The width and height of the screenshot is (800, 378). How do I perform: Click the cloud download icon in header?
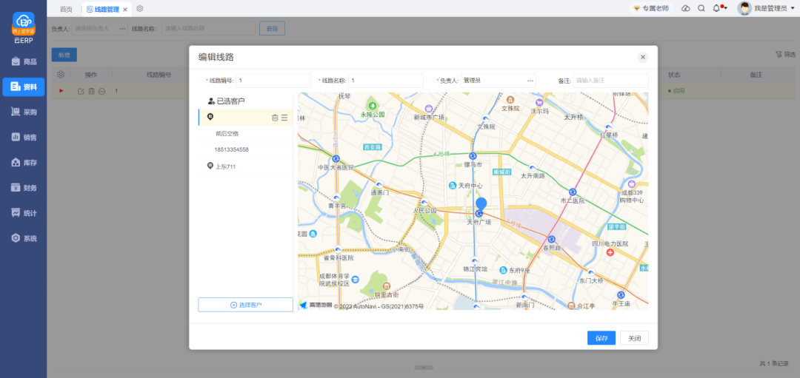686,9
